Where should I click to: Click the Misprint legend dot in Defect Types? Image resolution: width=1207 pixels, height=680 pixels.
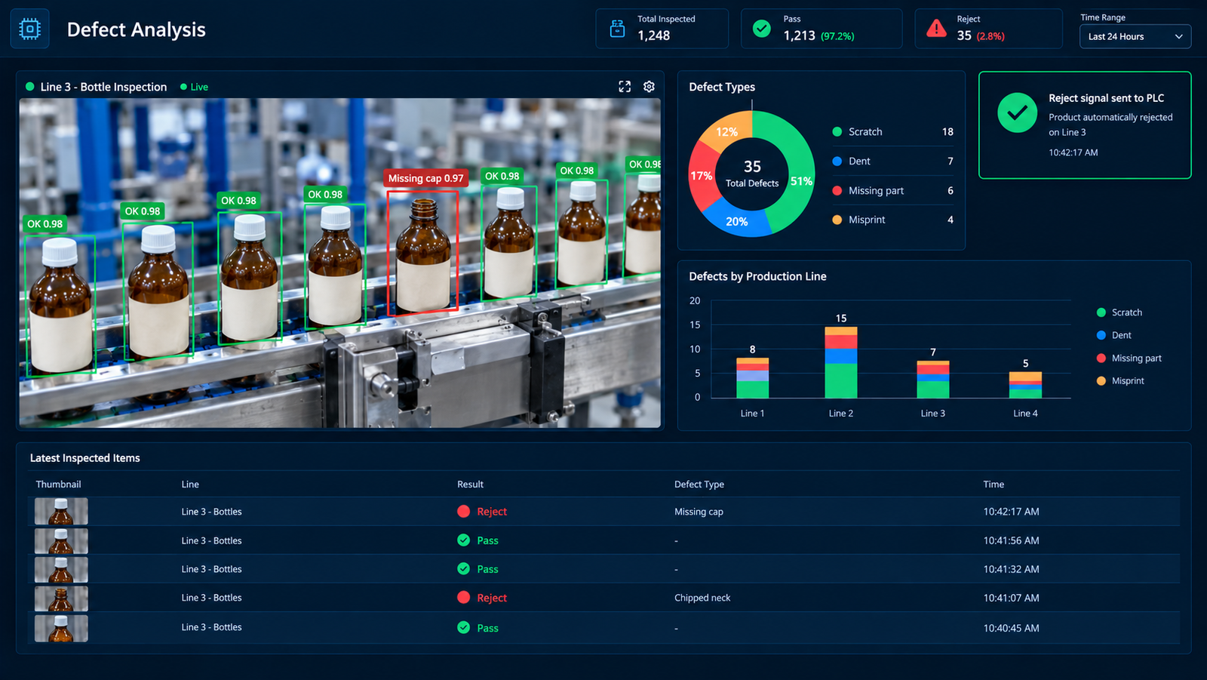click(x=837, y=220)
